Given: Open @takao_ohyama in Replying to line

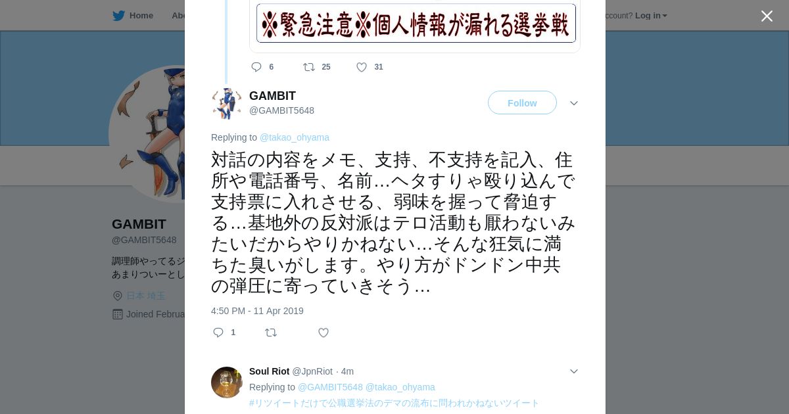Looking at the screenshot, I should tap(295, 137).
